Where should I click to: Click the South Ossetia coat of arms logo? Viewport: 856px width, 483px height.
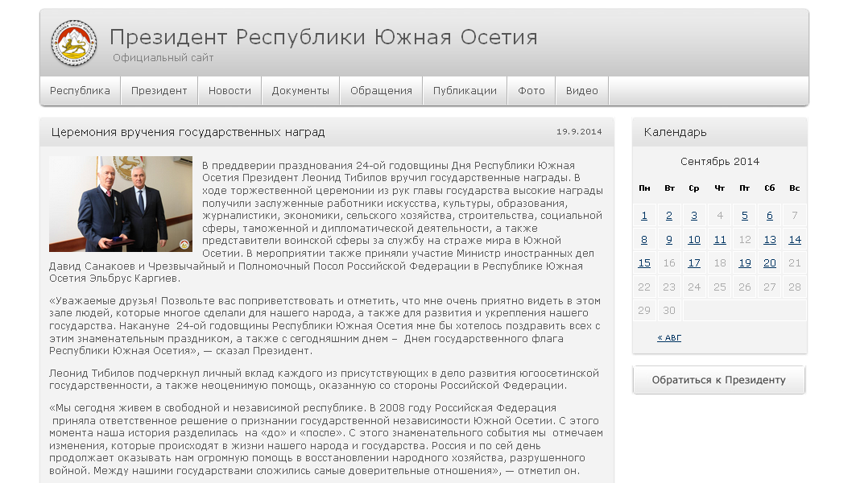click(74, 43)
